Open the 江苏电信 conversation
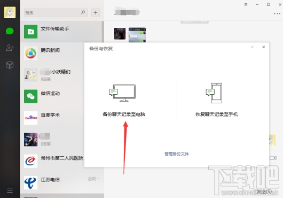This screenshot has width=283, height=198. [x=61, y=182]
